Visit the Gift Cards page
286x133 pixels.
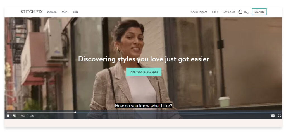(x=229, y=12)
